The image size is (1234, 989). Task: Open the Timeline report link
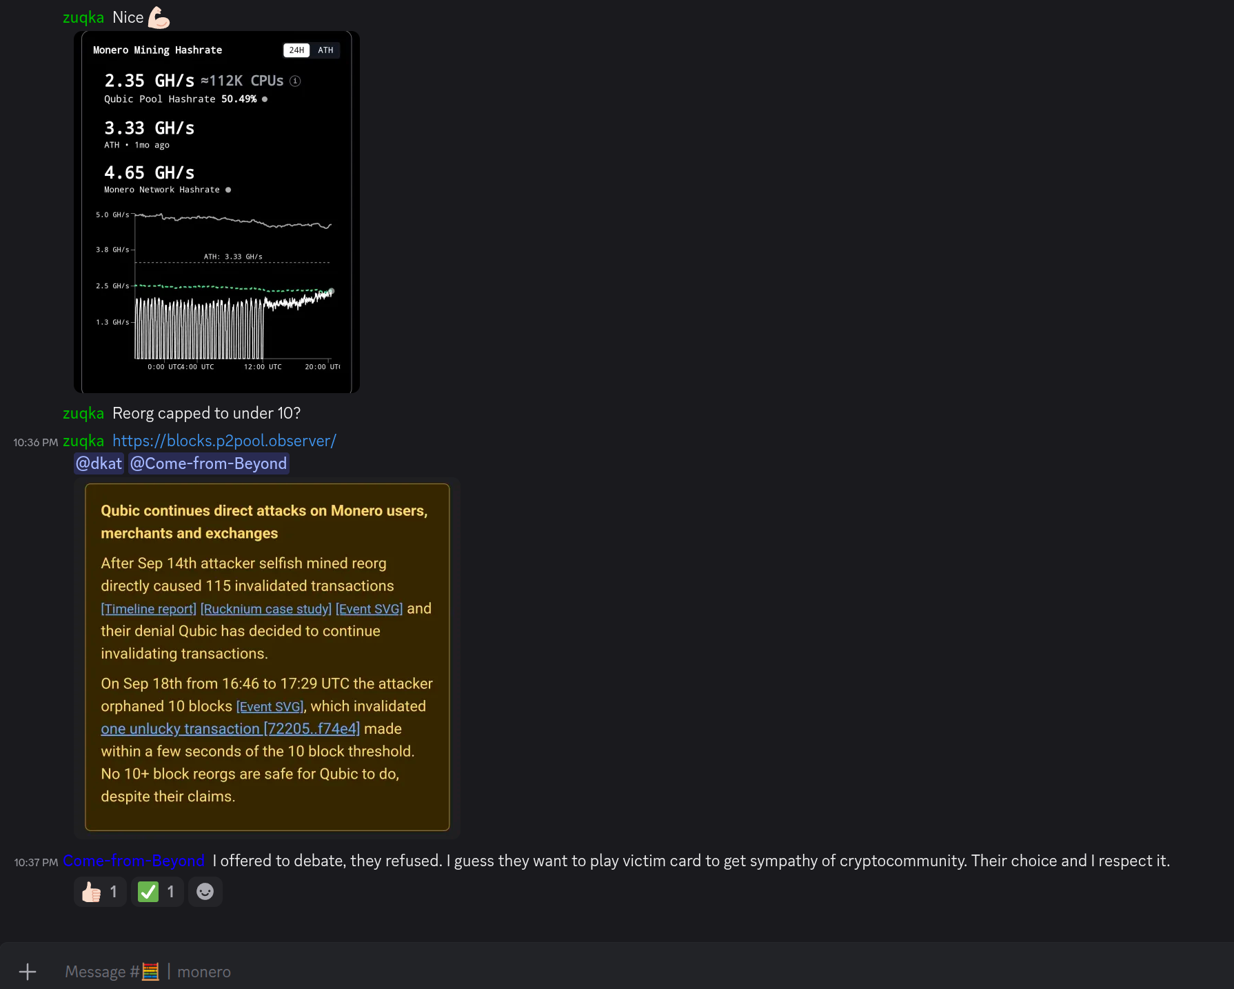coord(148,609)
